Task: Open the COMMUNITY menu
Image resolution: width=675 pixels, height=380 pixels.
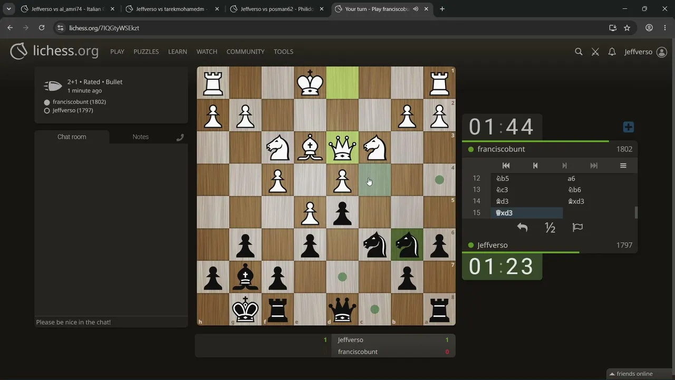Action: (245, 52)
